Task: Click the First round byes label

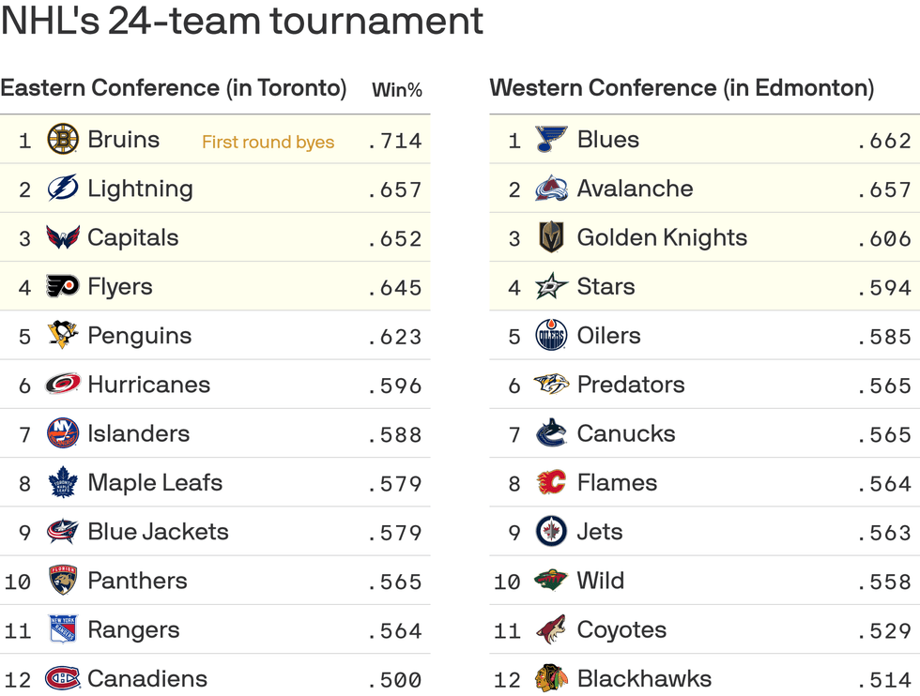Action: pyautogui.click(x=268, y=143)
